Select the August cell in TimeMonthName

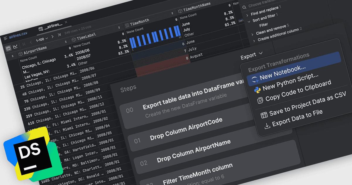[196, 55]
